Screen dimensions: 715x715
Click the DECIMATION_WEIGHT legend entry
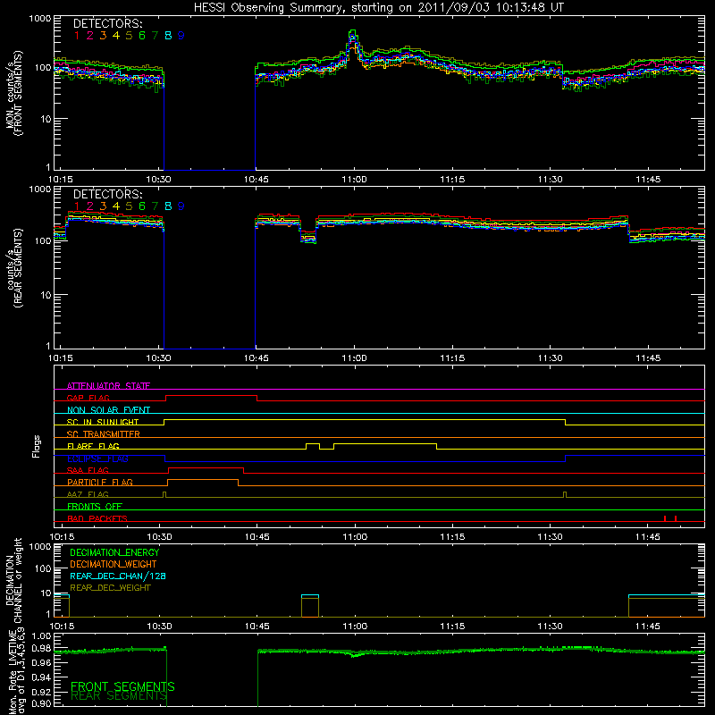(114, 564)
